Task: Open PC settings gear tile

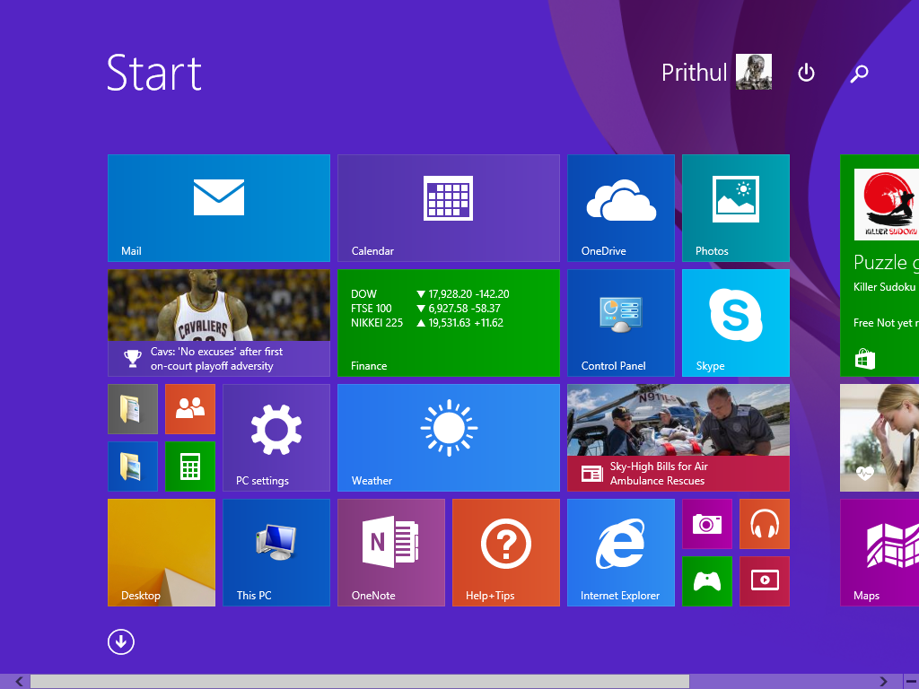Action: click(276, 438)
